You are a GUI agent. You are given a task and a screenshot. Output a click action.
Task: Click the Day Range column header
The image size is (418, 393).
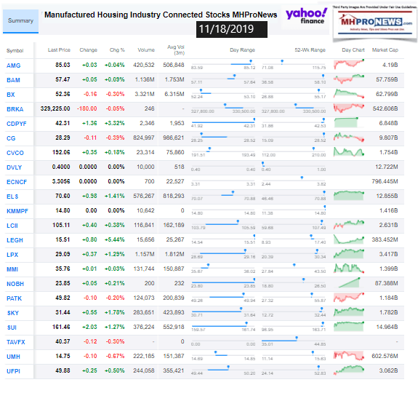[242, 50]
